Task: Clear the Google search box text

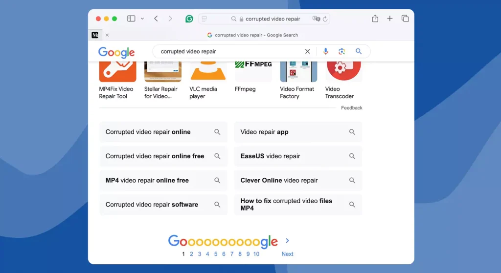Action: click(308, 51)
